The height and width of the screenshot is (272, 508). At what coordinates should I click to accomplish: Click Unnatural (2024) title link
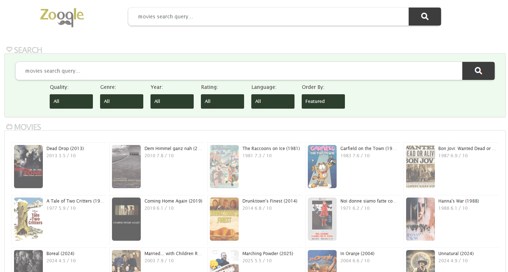click(456, 254)
